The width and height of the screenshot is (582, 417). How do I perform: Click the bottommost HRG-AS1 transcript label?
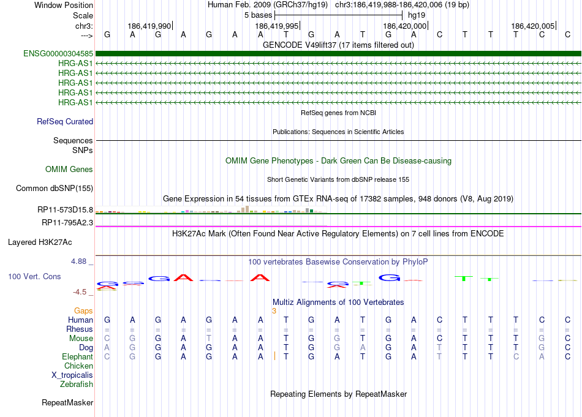(x=75, y=102)
